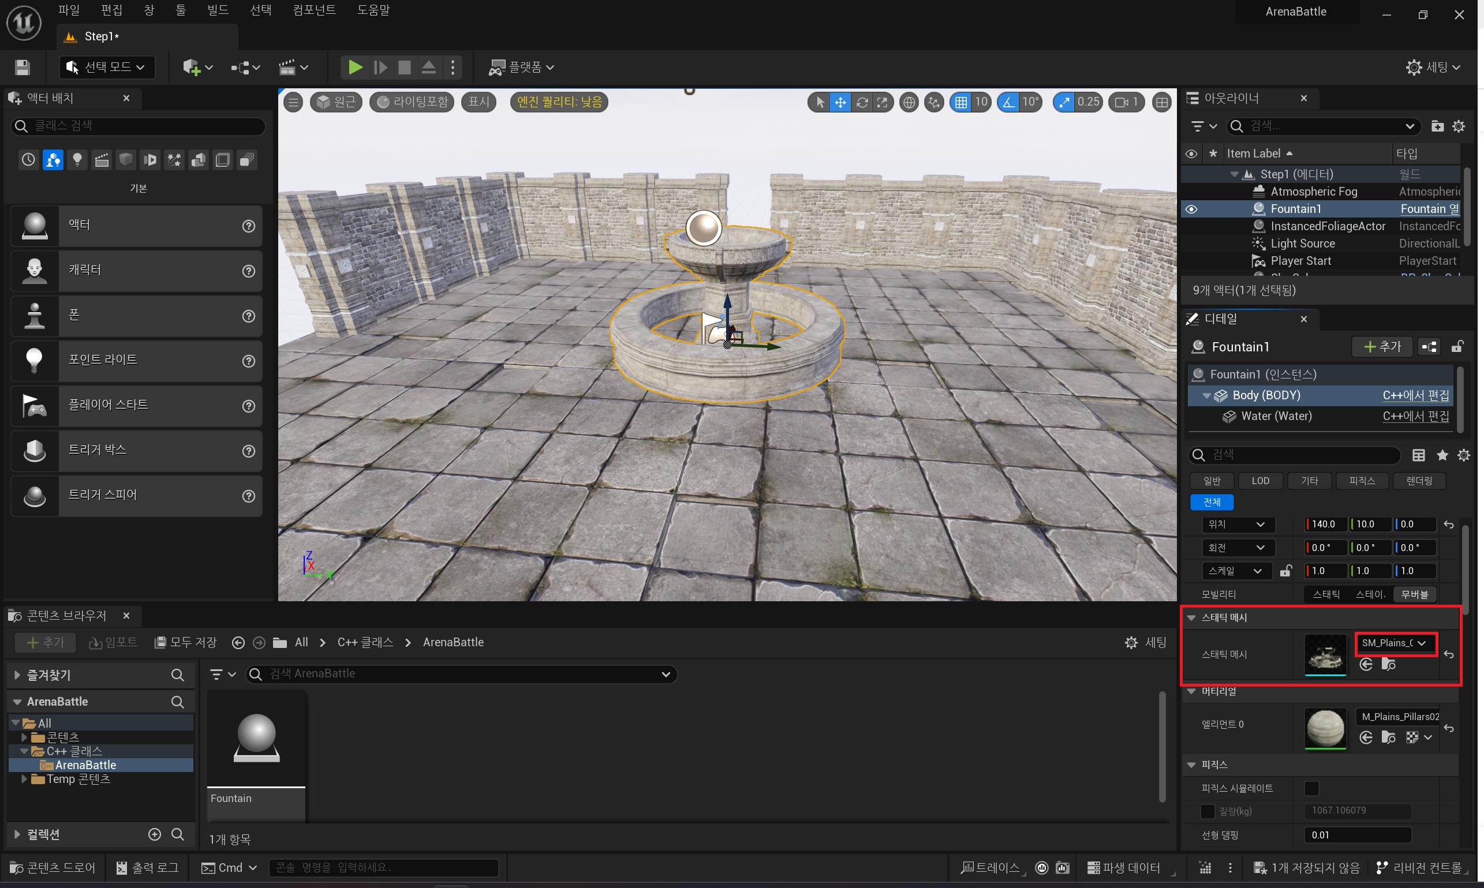Open the SM_Plains static mesh dropdown
Screen dimensions: 1484x888
(x=1395, y=643)
